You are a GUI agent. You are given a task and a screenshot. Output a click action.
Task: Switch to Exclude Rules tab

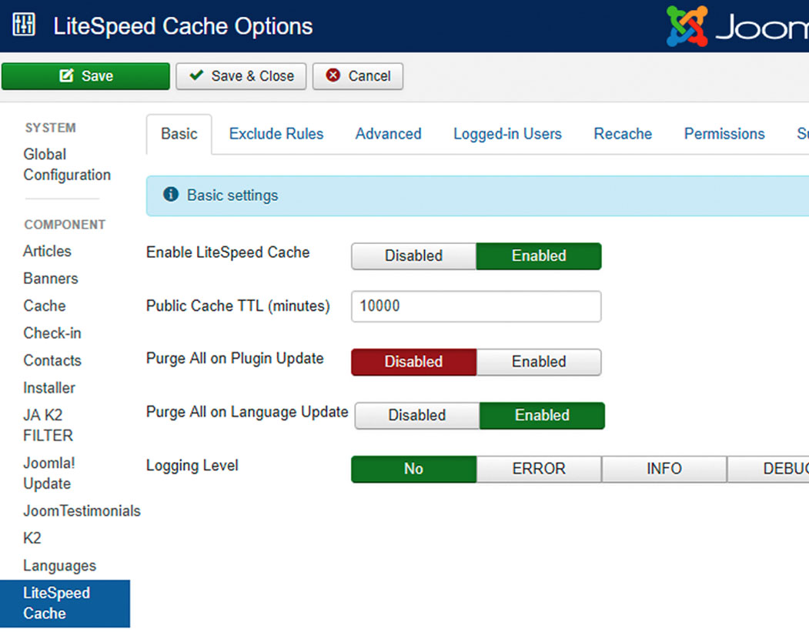276,134
